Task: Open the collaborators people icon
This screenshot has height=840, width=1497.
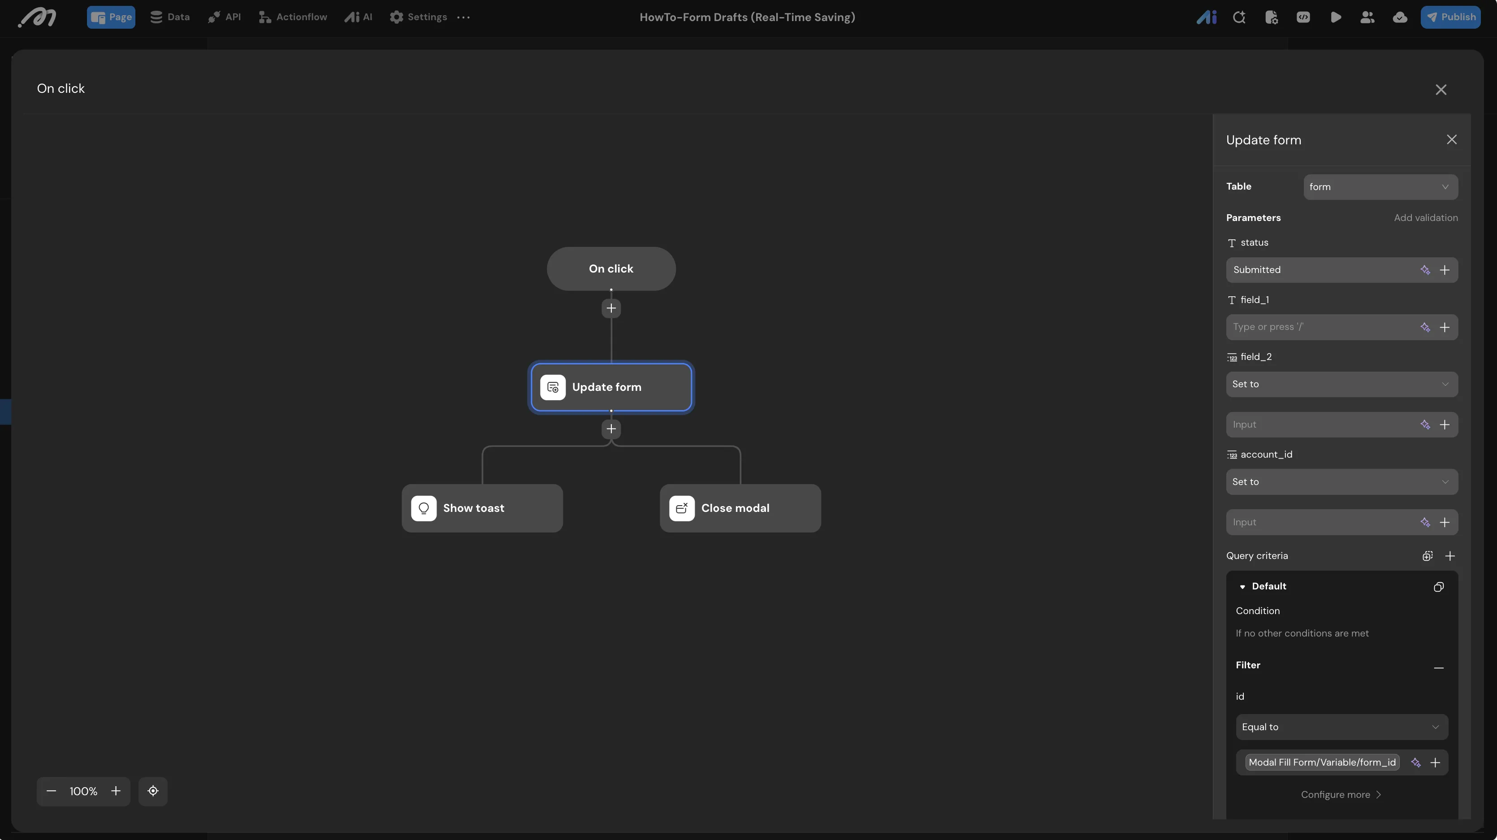Action: 1367,17
